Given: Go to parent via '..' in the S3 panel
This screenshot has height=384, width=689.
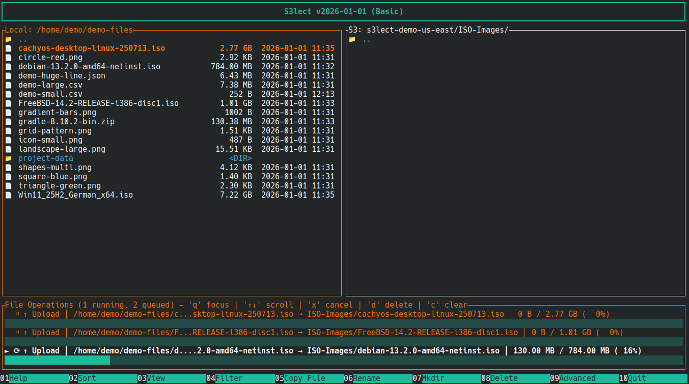Looking at the screenshot, I should [x=366, y=39].
